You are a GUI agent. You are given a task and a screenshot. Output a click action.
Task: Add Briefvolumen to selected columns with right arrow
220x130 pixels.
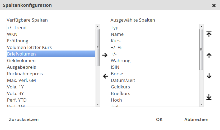coord(105,55)
